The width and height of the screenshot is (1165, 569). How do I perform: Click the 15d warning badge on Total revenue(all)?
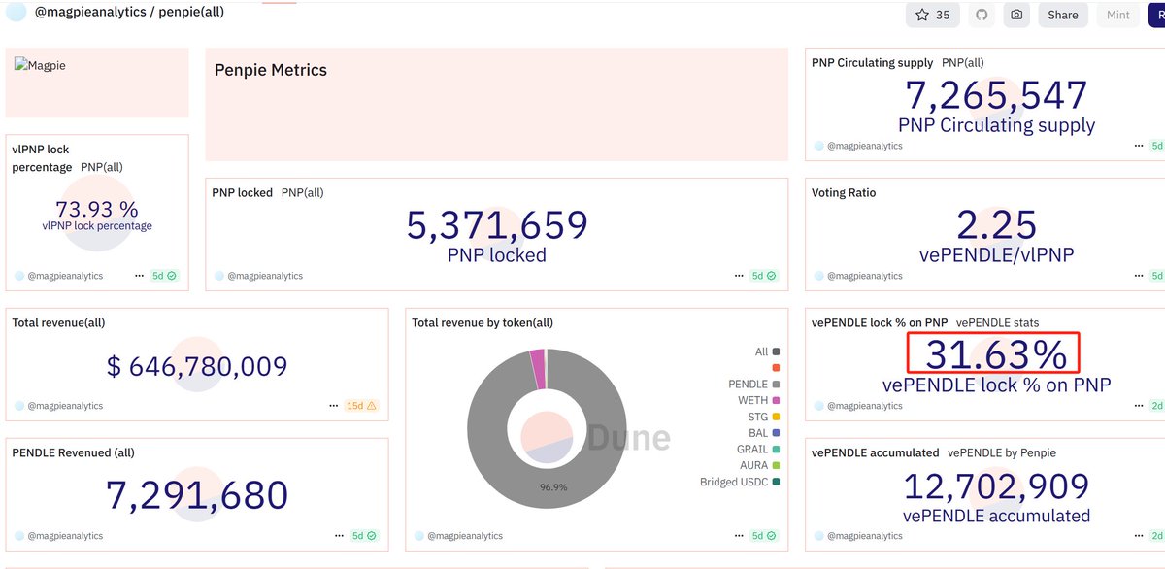tap(360, 406)
